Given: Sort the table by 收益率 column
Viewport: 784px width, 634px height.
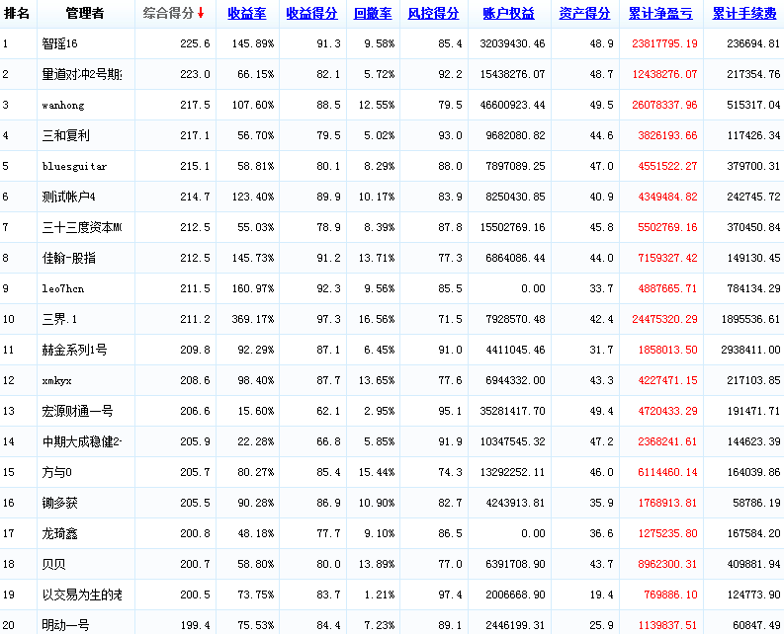Looking at the screenshot, I should click(x=246, y=14).
